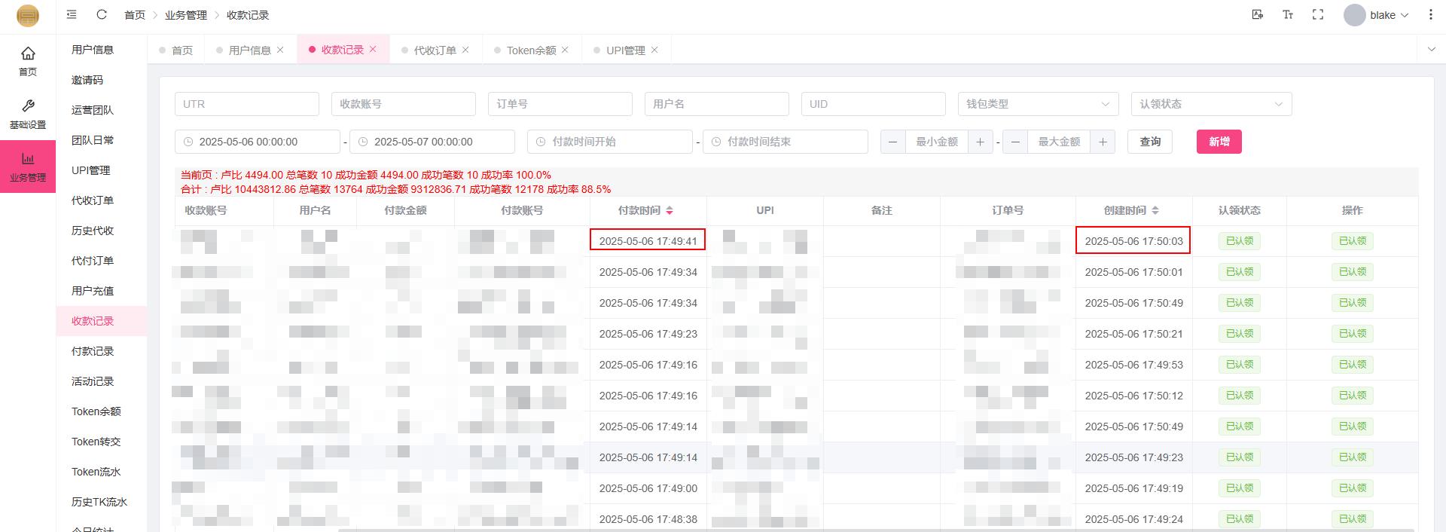Switch to the 代收订单 tab
Screen dimensions: 1446x532
(x=435, y=50)
